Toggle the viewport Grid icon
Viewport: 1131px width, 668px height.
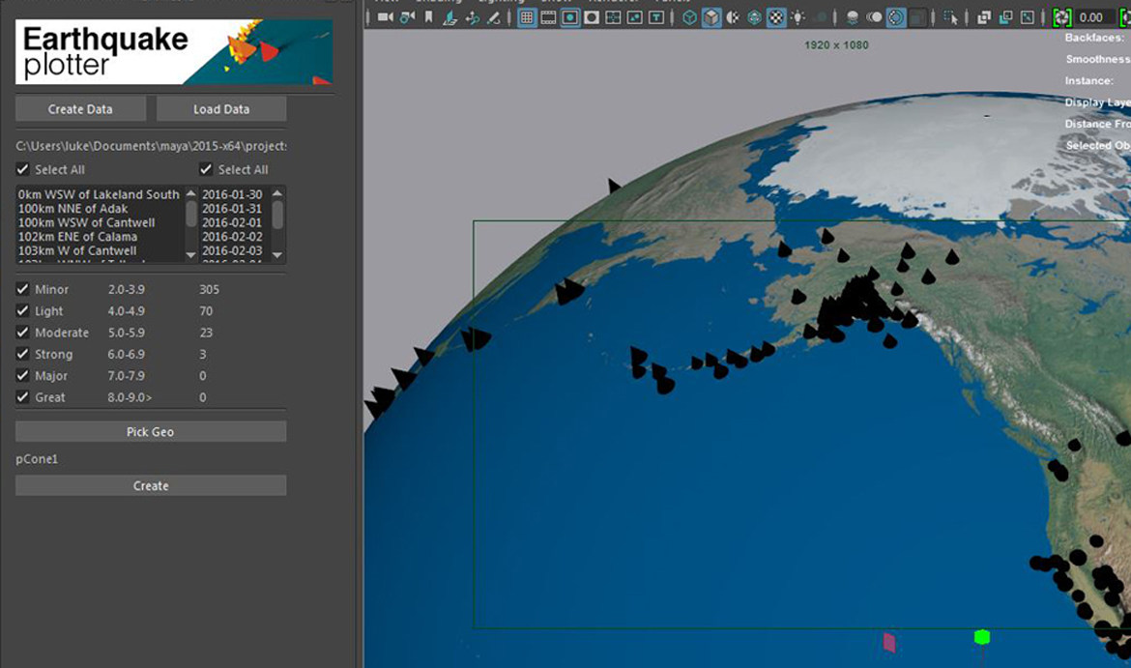pos(527,17)
